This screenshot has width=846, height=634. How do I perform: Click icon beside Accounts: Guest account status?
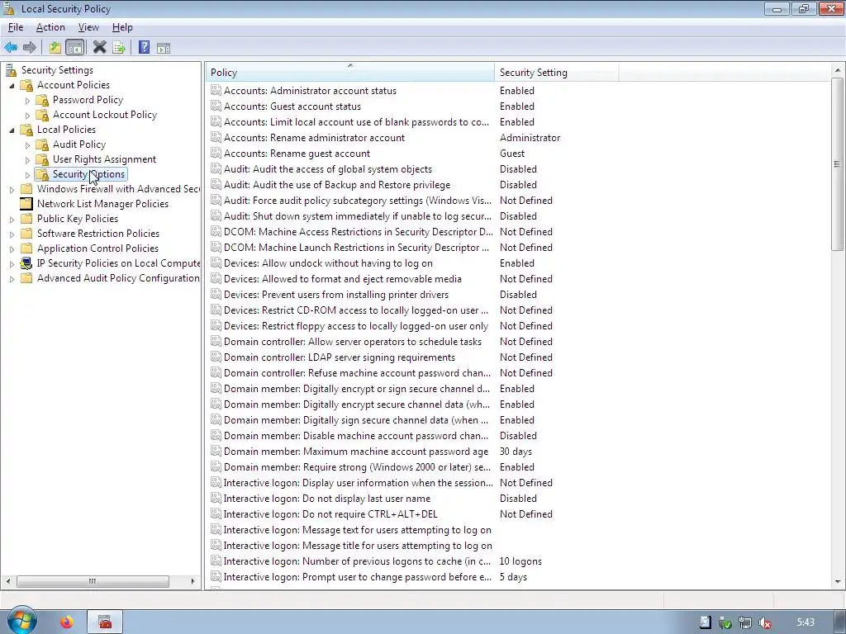pyautogui.click(x=216, y=106)
